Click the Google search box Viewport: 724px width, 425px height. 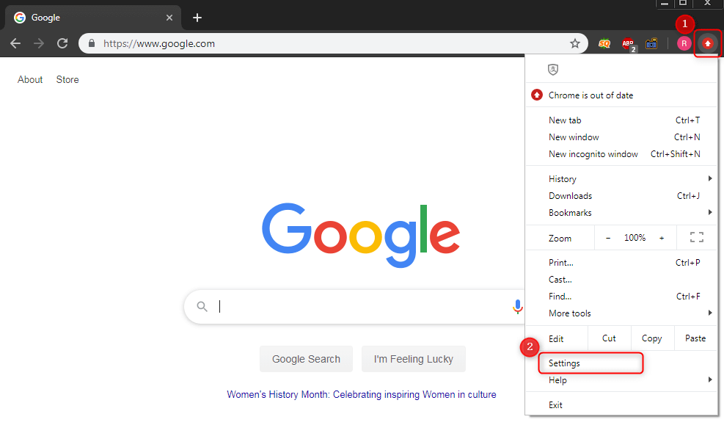(x=356, y=306)
